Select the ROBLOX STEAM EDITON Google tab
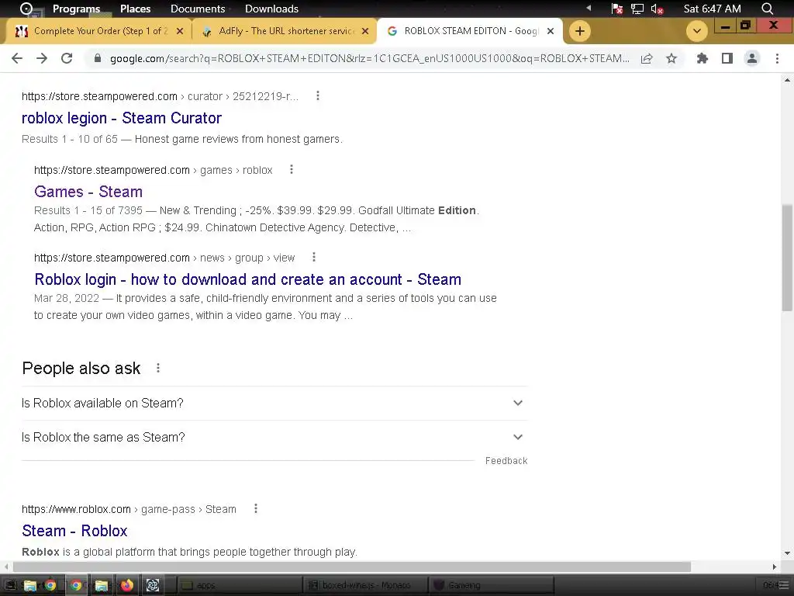The width and height of the screenshot is (794, 596). point(470,31)
